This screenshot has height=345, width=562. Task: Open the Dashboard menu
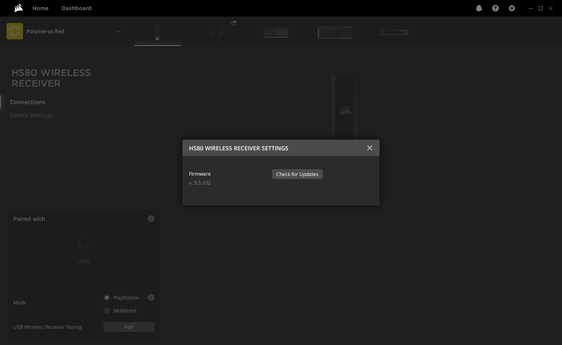click(76, 8)
